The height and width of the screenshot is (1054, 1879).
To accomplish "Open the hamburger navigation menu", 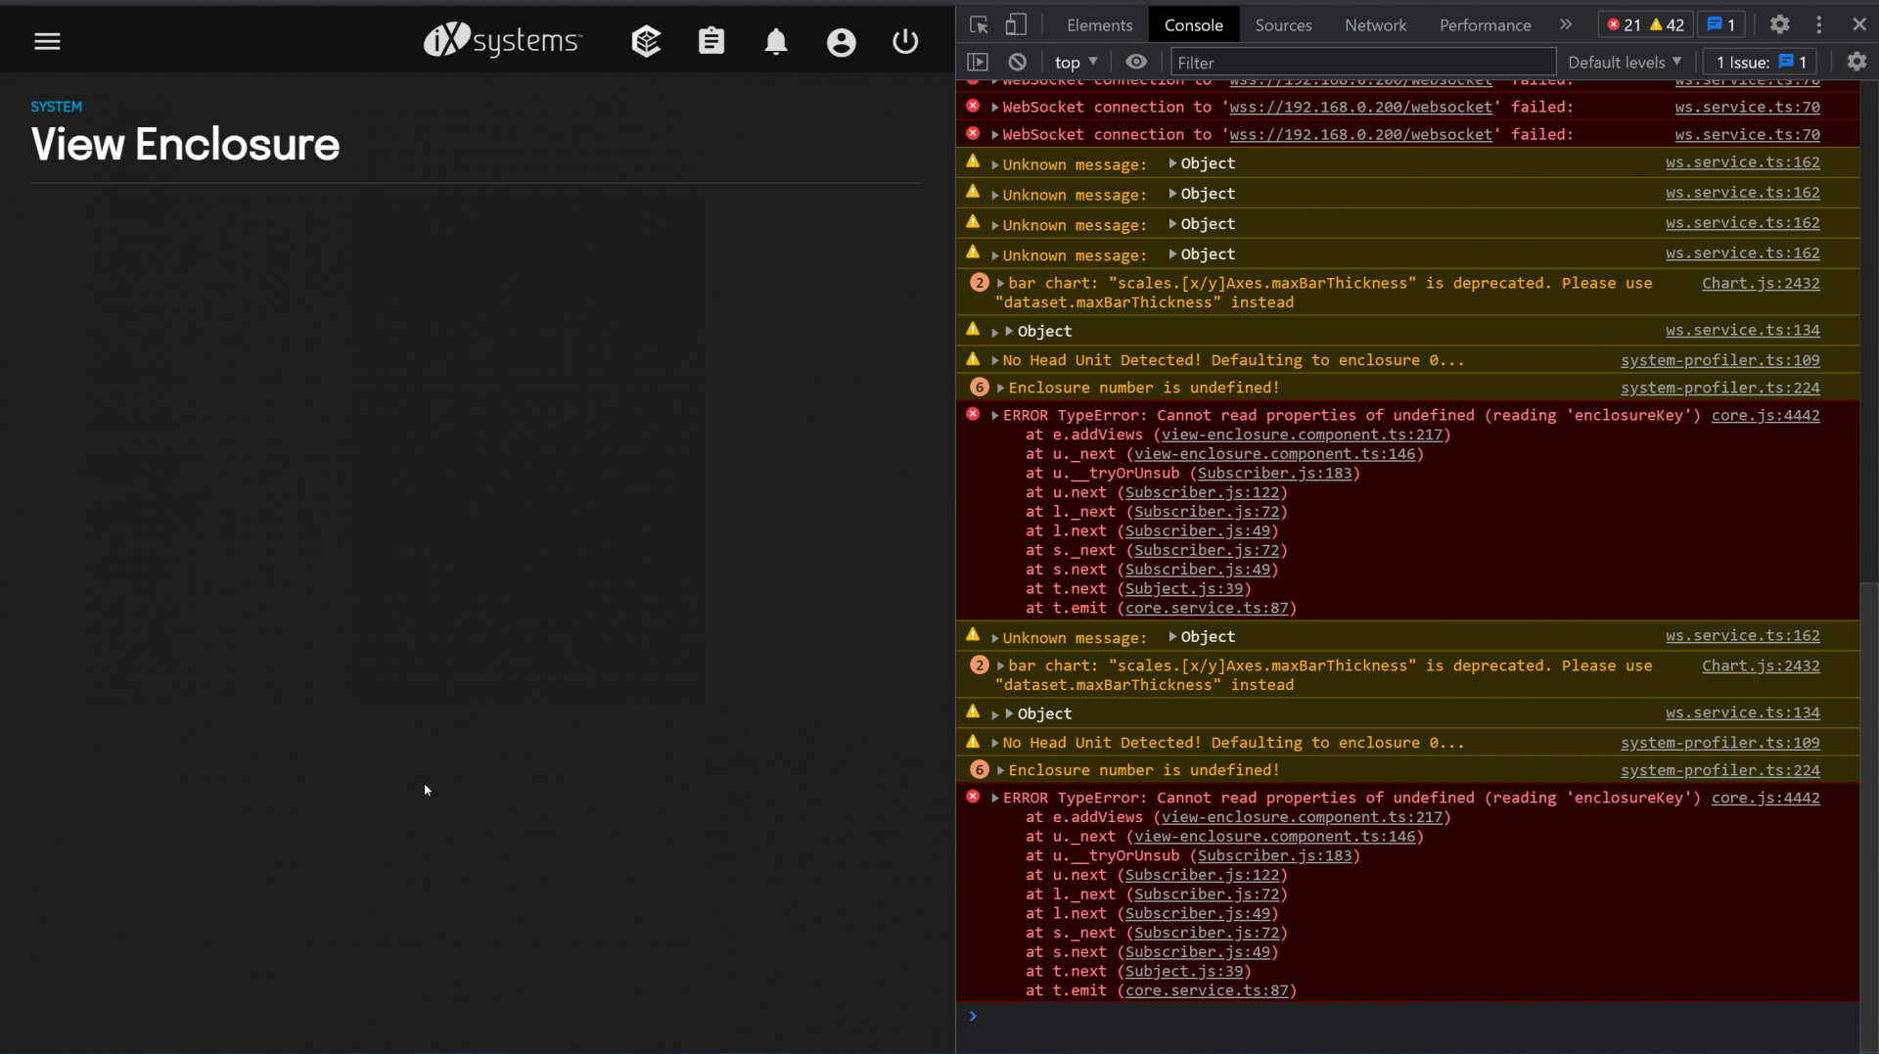I will pyautogui.click(x=47, y=41).
